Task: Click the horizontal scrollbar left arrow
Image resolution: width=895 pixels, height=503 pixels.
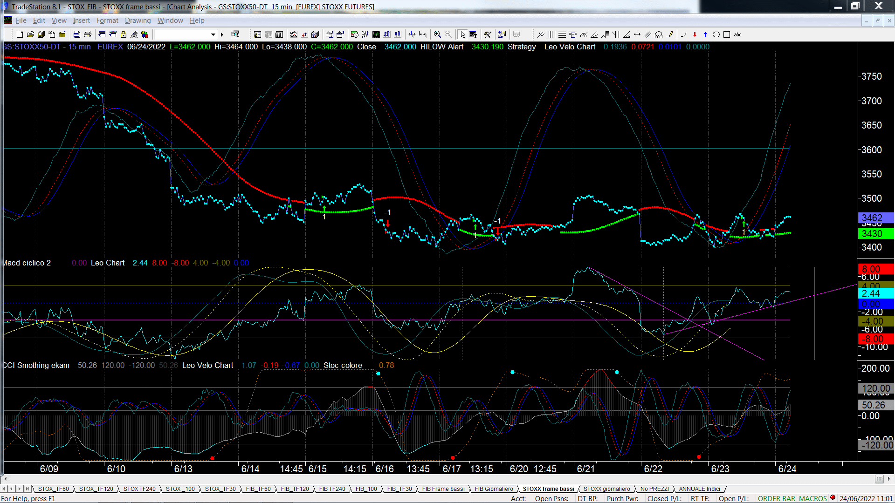Action: point(5,479)
